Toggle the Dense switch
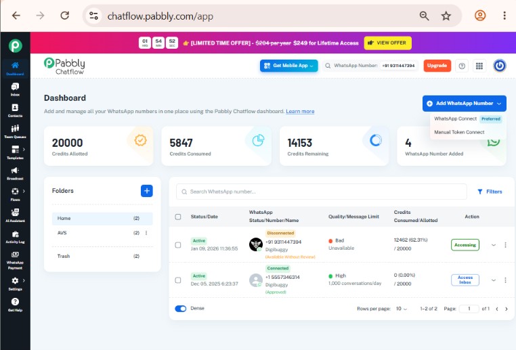 (x=180, y=309)
